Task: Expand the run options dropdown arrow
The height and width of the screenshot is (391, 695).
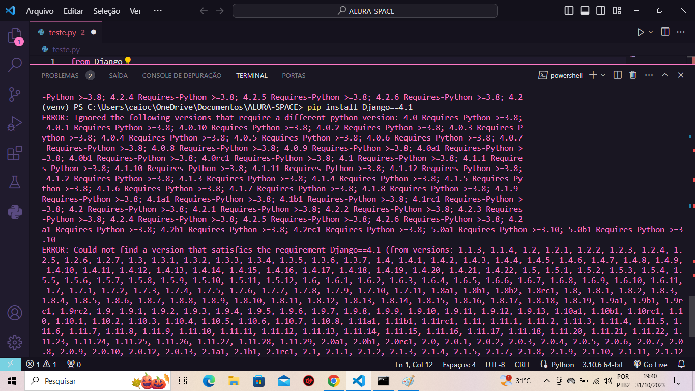Action: click(x=651, y=32)
